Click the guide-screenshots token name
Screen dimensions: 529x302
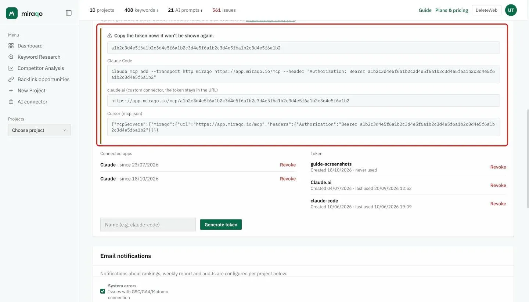[331, 164]
